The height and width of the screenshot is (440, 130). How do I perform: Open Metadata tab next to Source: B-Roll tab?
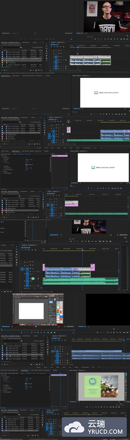tap(55, 370)
